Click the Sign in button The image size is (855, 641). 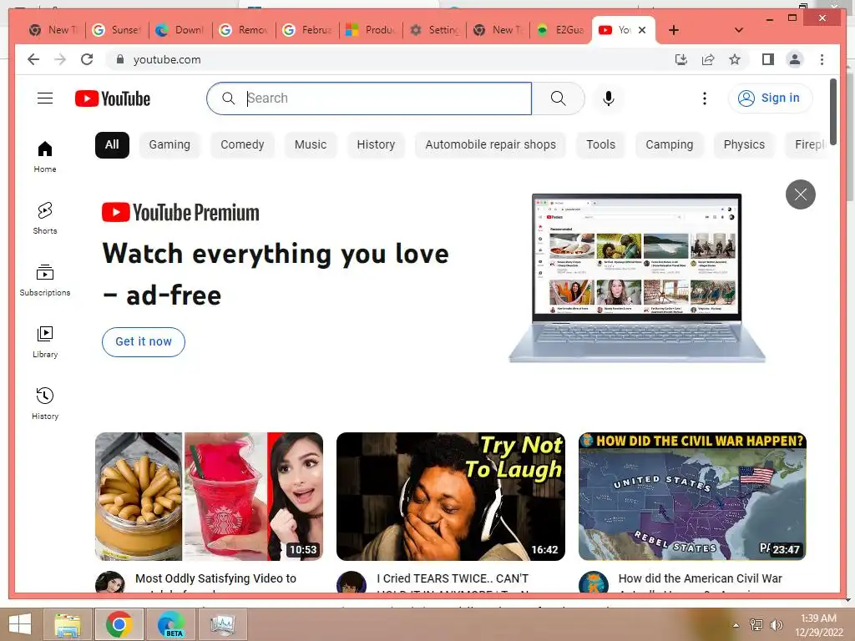pos(769,98)
